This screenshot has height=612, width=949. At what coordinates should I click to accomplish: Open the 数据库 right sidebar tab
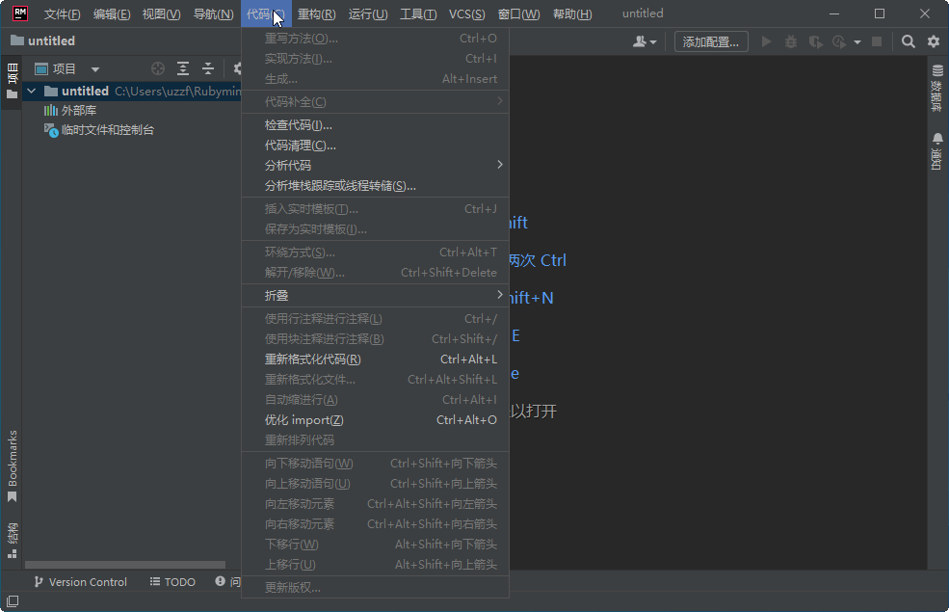click(936, 89)
